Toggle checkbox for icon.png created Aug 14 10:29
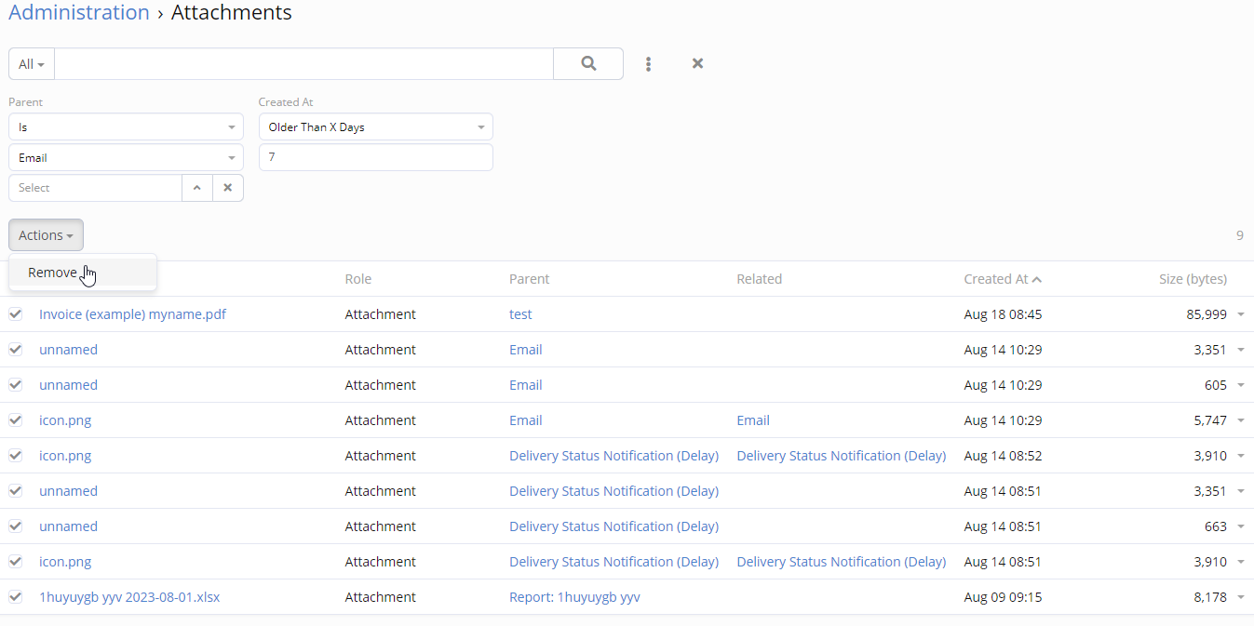Viewport: 1254px width, 626px height. pyautogui.click(x=16, y=420)
